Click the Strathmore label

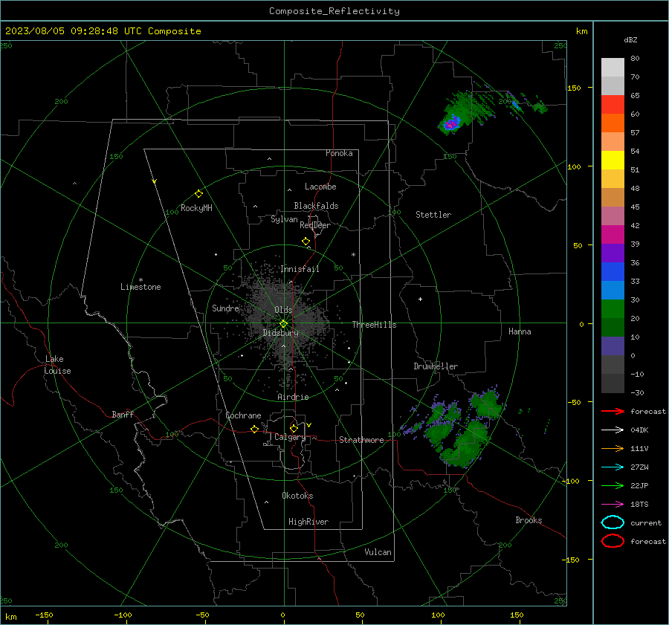(361, 440)
